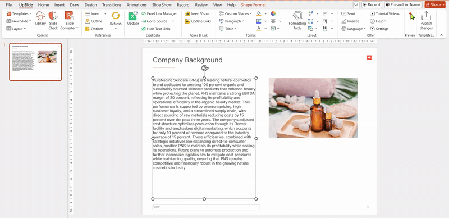This screenshot has width=449, height=218.
Task: Click the resize-arrows icon in Layout
Action: click(311, 21)
